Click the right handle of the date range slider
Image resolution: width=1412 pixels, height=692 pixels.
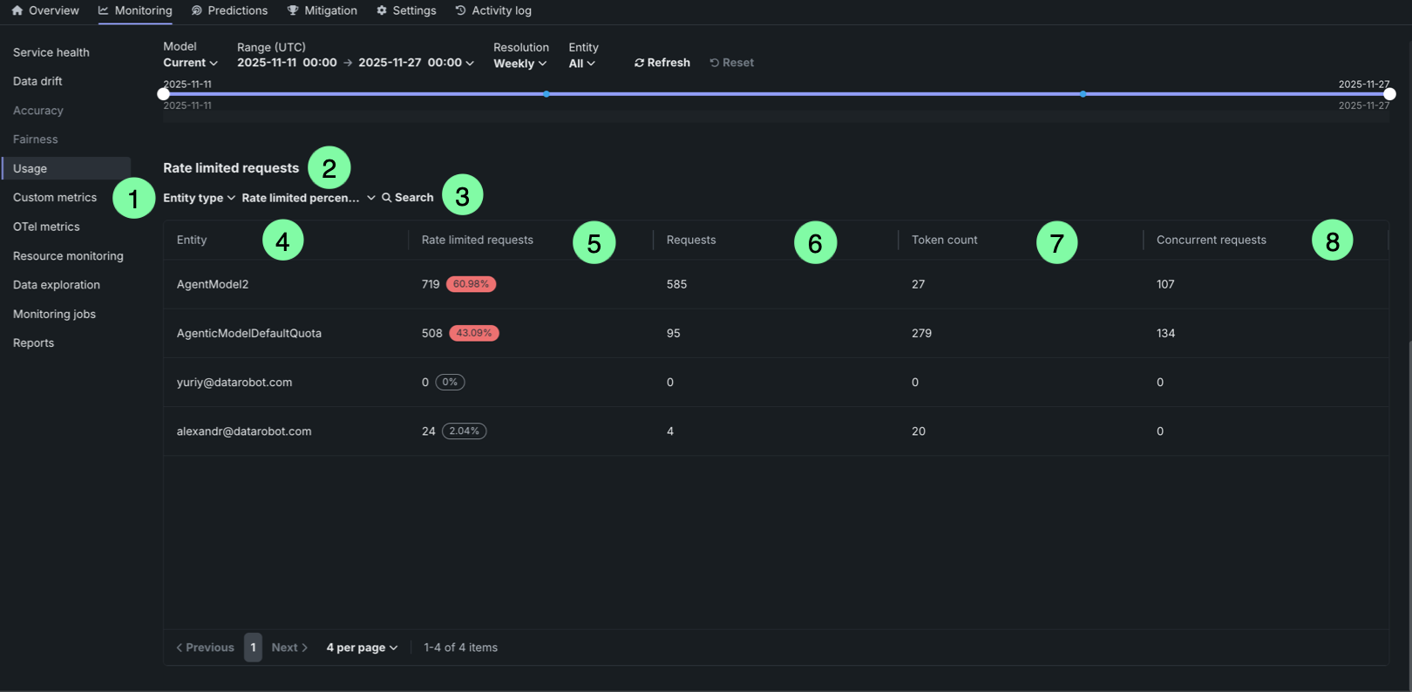(1389, 94)
